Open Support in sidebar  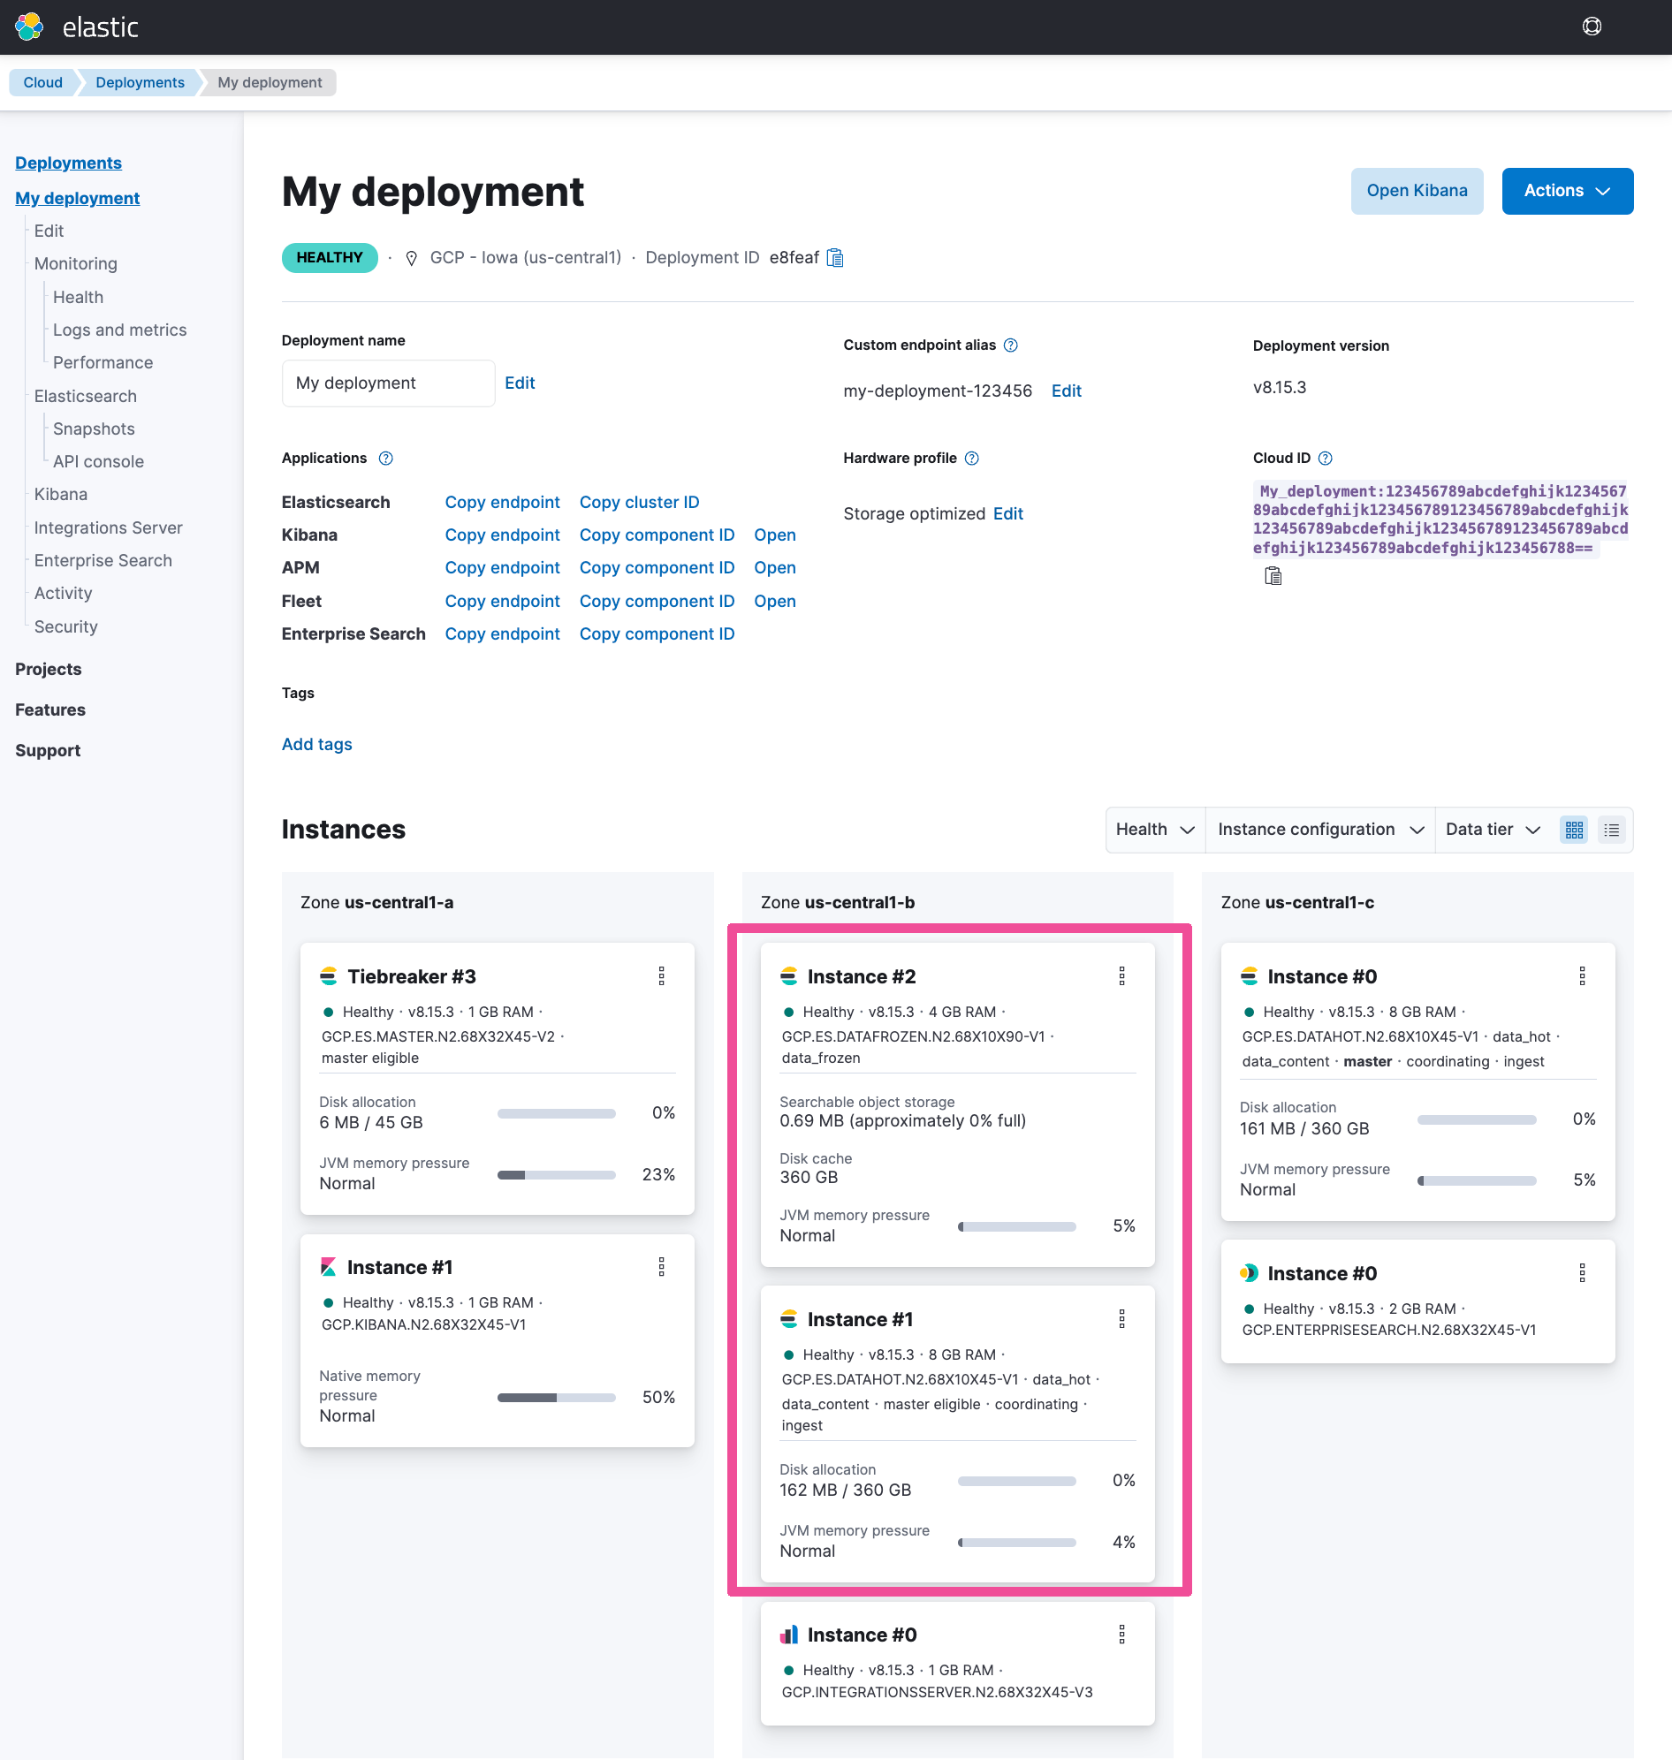click(x=47, y=750)
